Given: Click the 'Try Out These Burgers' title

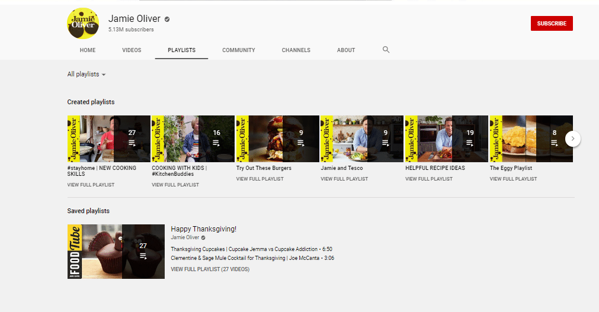Looking at the screenshot, I should tap(264, 168).
